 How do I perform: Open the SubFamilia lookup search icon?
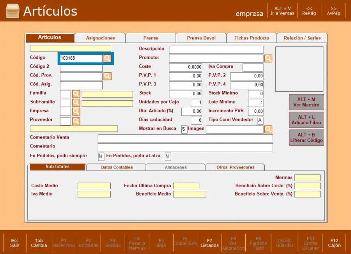[x=76, y=103]
